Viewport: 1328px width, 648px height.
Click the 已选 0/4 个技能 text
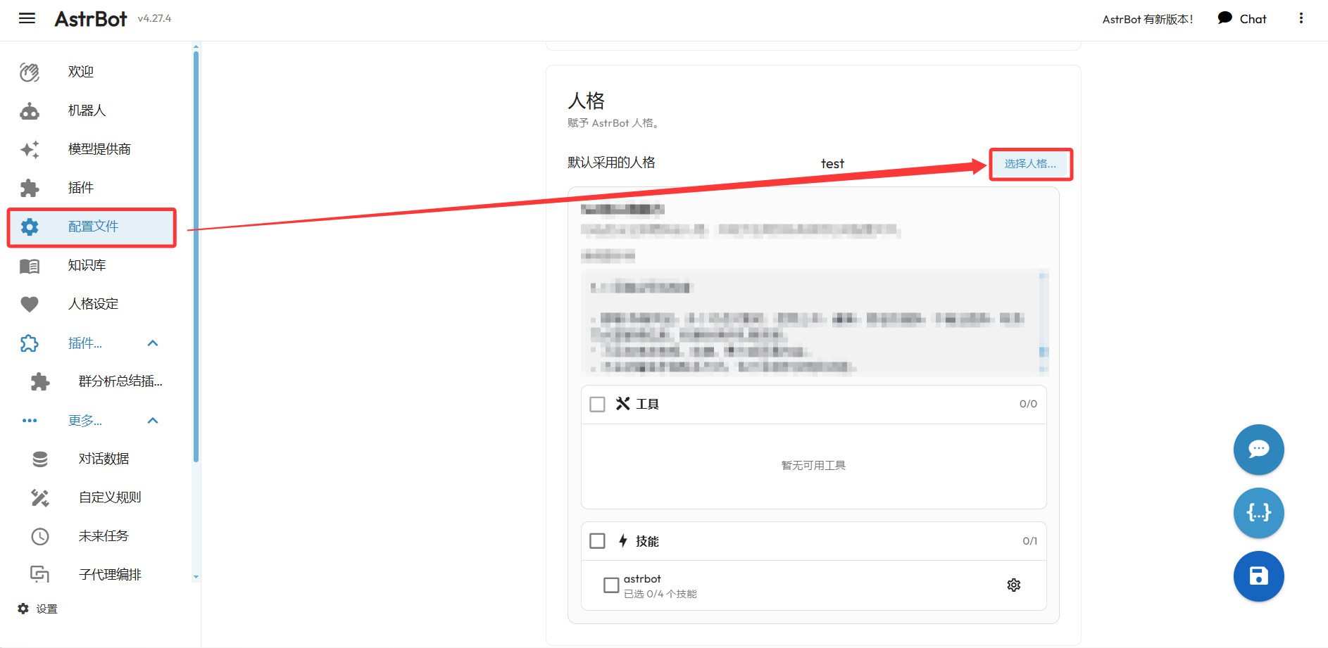point(660,595)
